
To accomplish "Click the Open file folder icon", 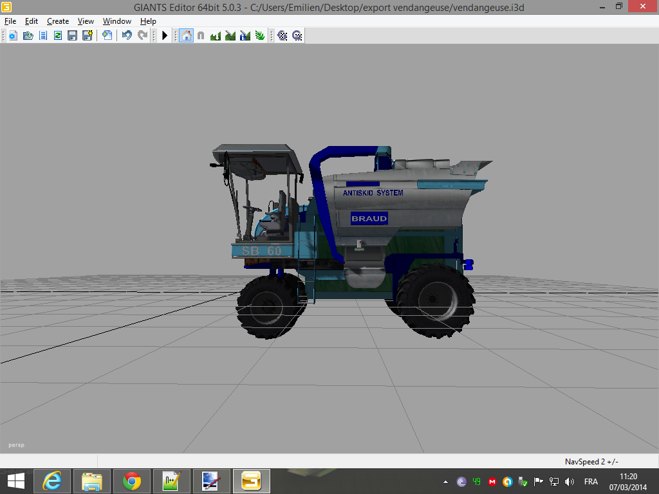I will pos(28,36).
